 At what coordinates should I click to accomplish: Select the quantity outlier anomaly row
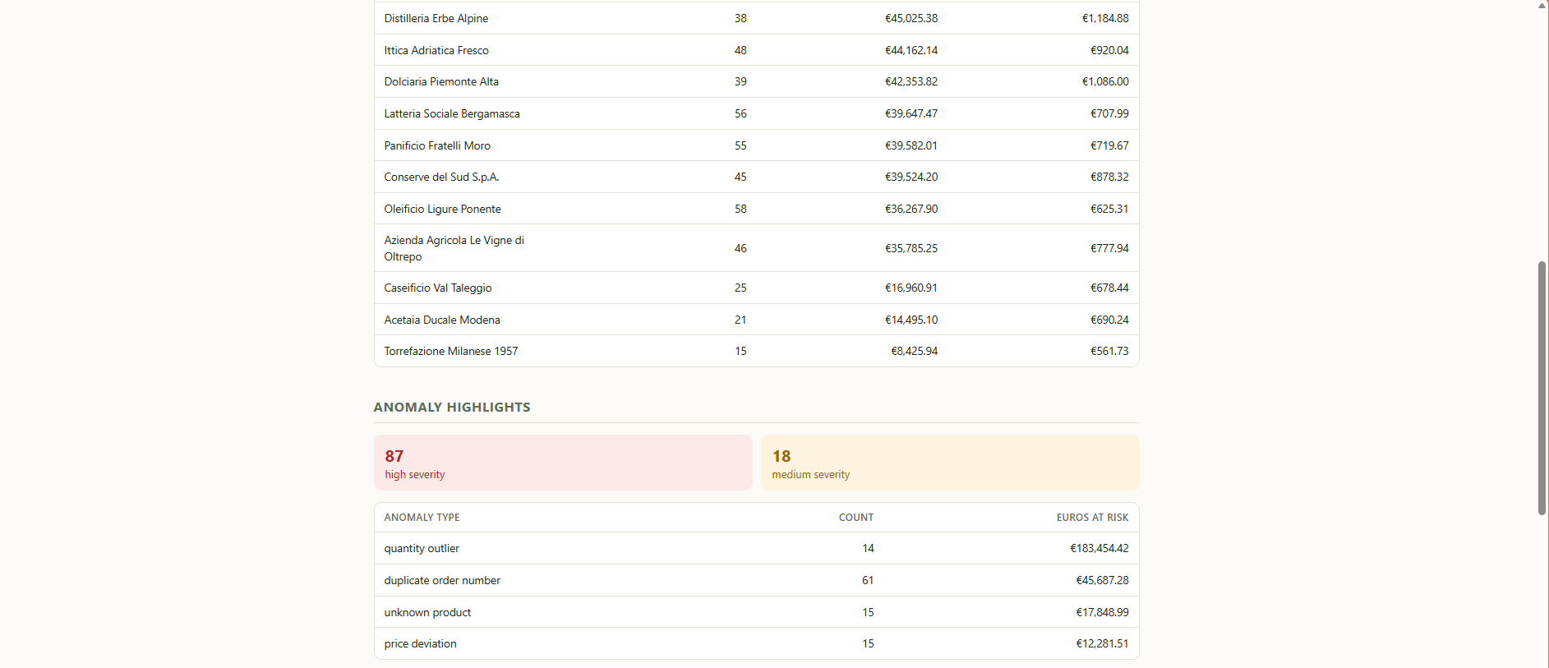[x=756, y=548]
